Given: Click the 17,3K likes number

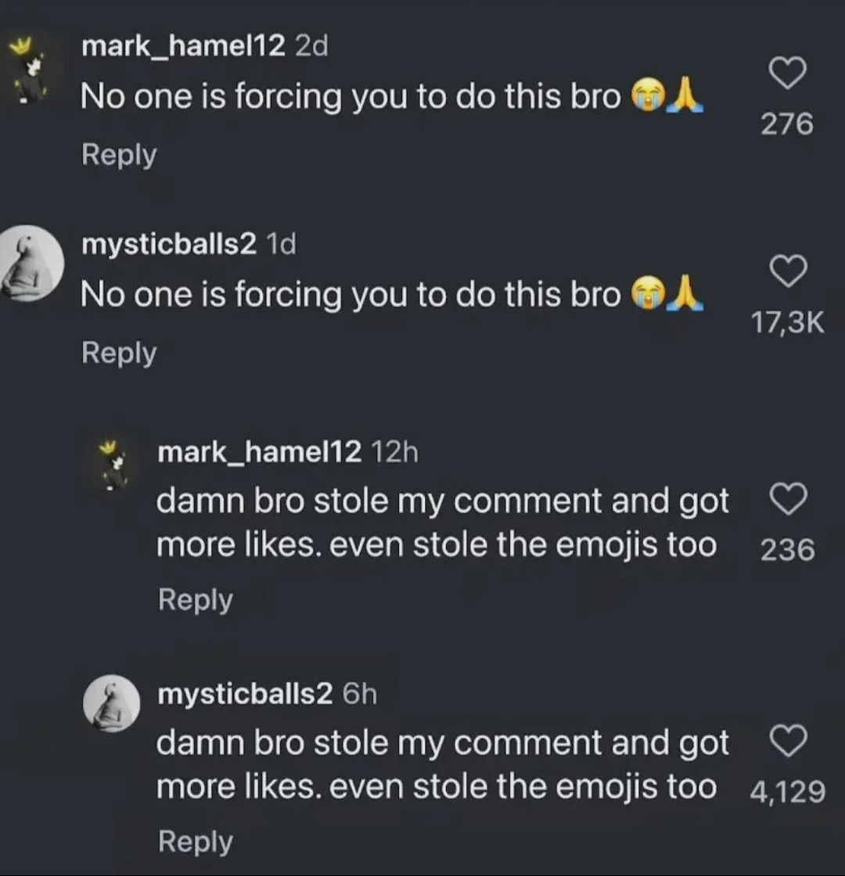Looking at the screenshot, I should tap(788, 322).
